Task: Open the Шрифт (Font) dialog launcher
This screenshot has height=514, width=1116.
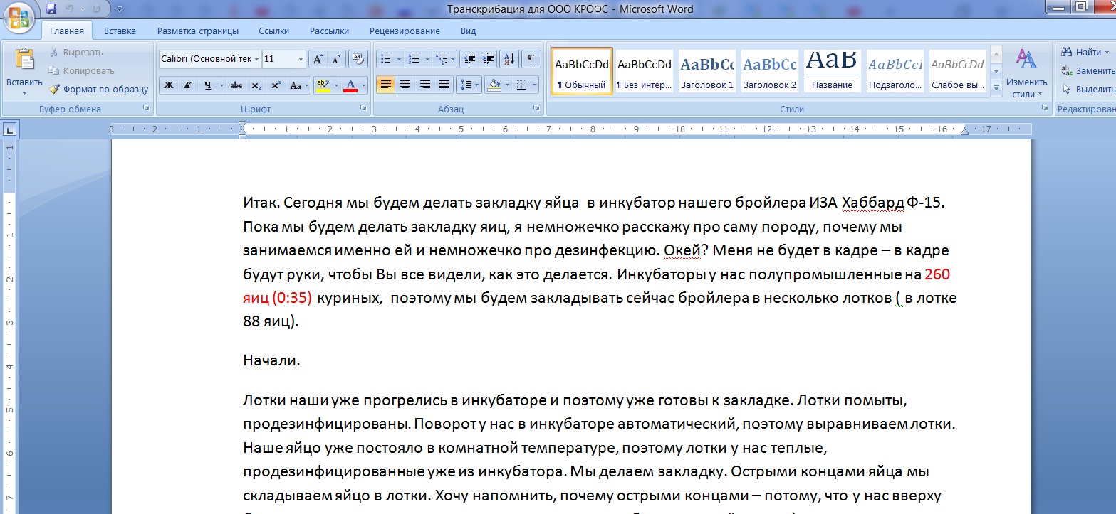Action: pyautogui.click(x=363, y=108)
